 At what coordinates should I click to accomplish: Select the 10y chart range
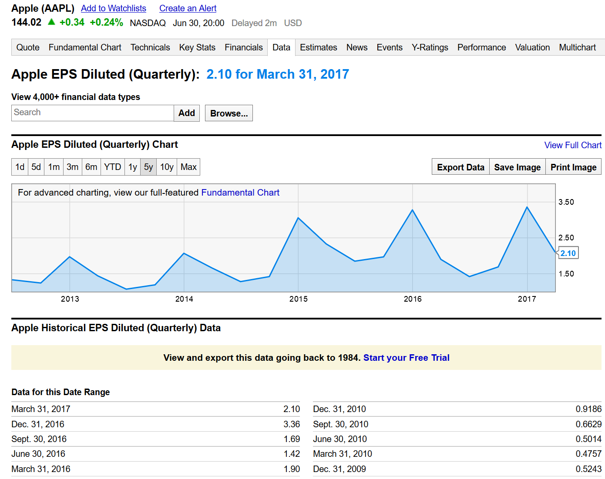167,167
